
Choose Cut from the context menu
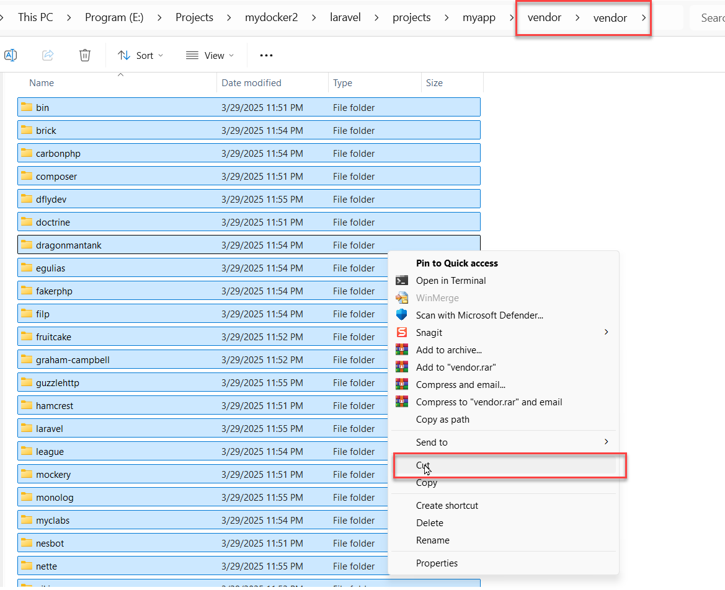click(504, 465)
